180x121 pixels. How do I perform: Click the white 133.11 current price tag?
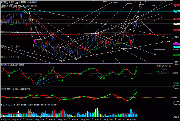[x=177, y=24]
